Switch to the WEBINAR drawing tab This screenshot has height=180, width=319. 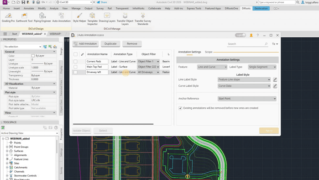[55, 34]
